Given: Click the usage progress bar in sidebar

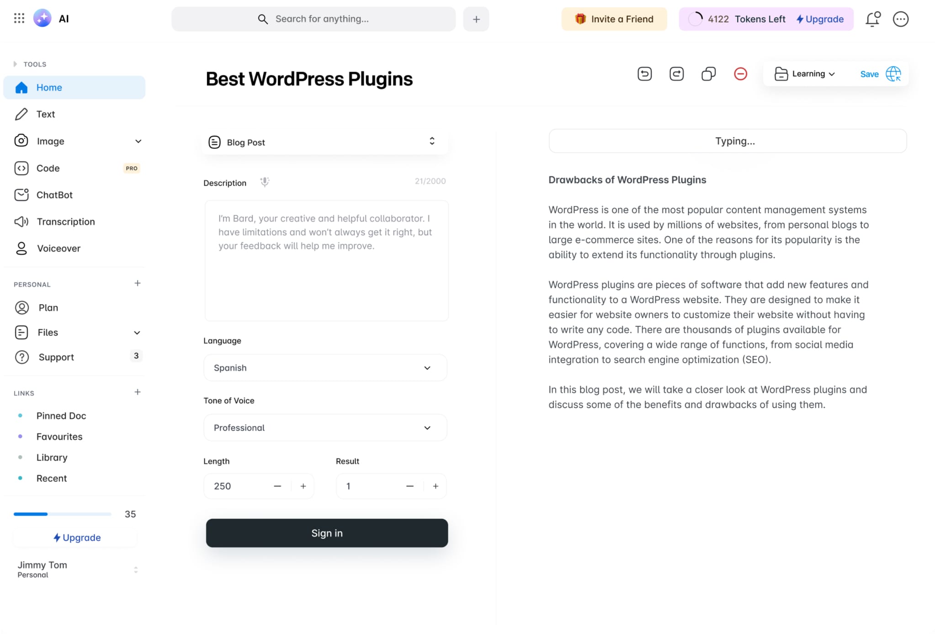Looking at the screenshot, I should pyautogui.click(x=62, y=514).
